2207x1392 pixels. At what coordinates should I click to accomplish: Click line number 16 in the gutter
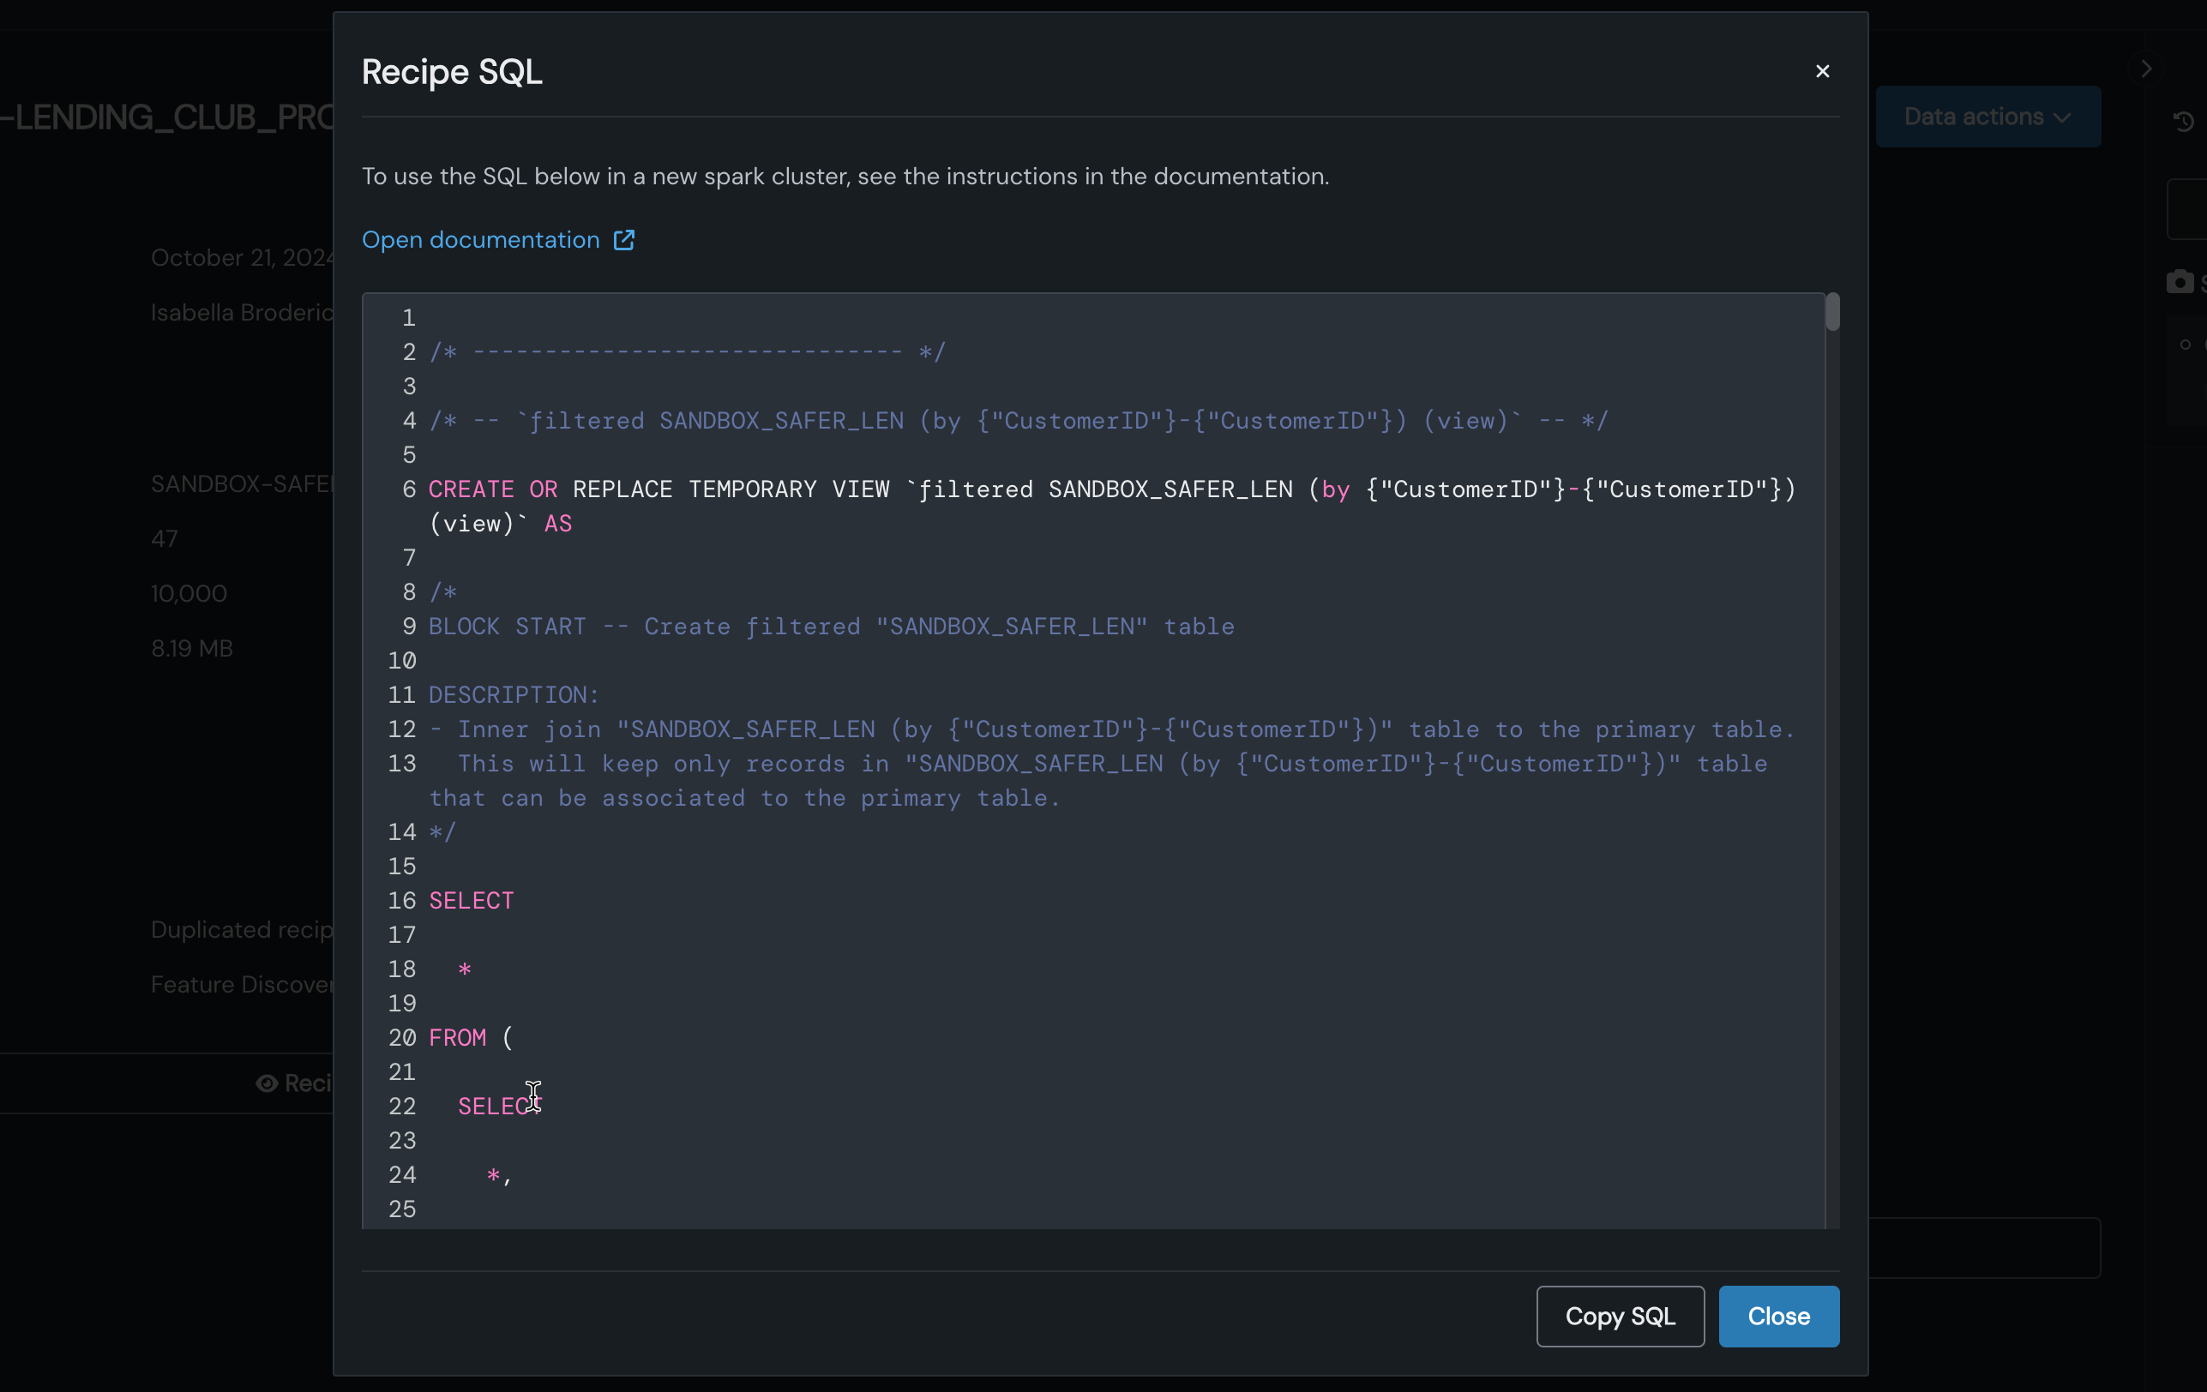tap(401, 901)
